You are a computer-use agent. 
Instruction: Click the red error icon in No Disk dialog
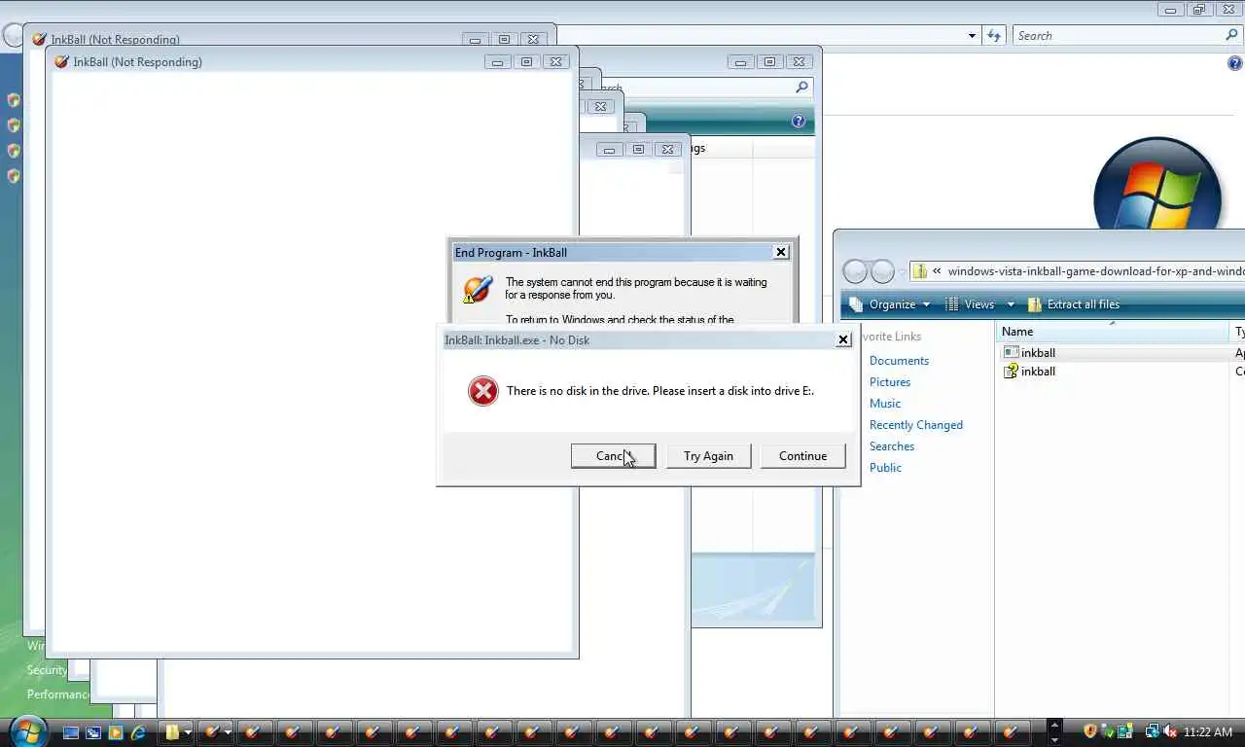click(x=482, y=391)
